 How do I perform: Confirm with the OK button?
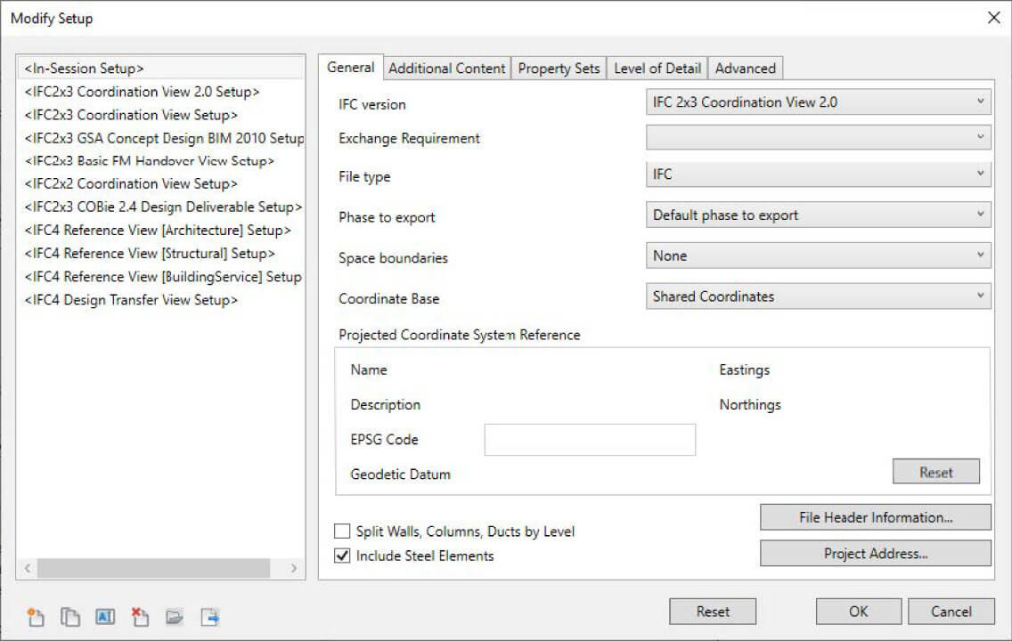859,612
